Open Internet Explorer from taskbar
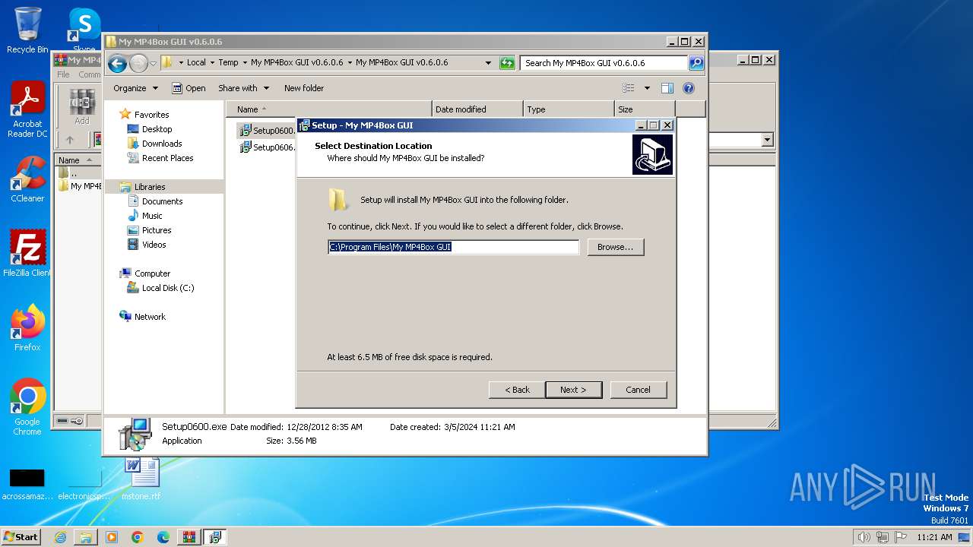 [60, 537]
